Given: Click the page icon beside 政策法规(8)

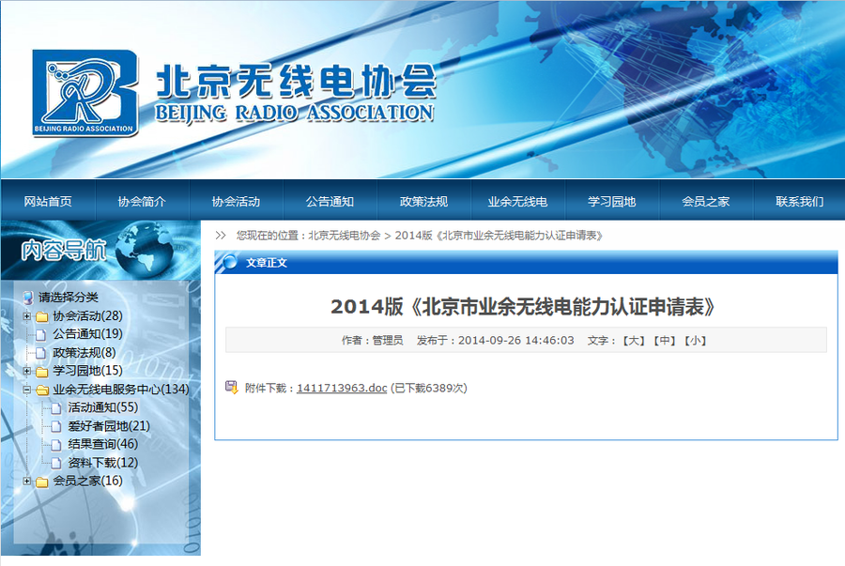Looking at the screenshot, I should coord(40,353).
